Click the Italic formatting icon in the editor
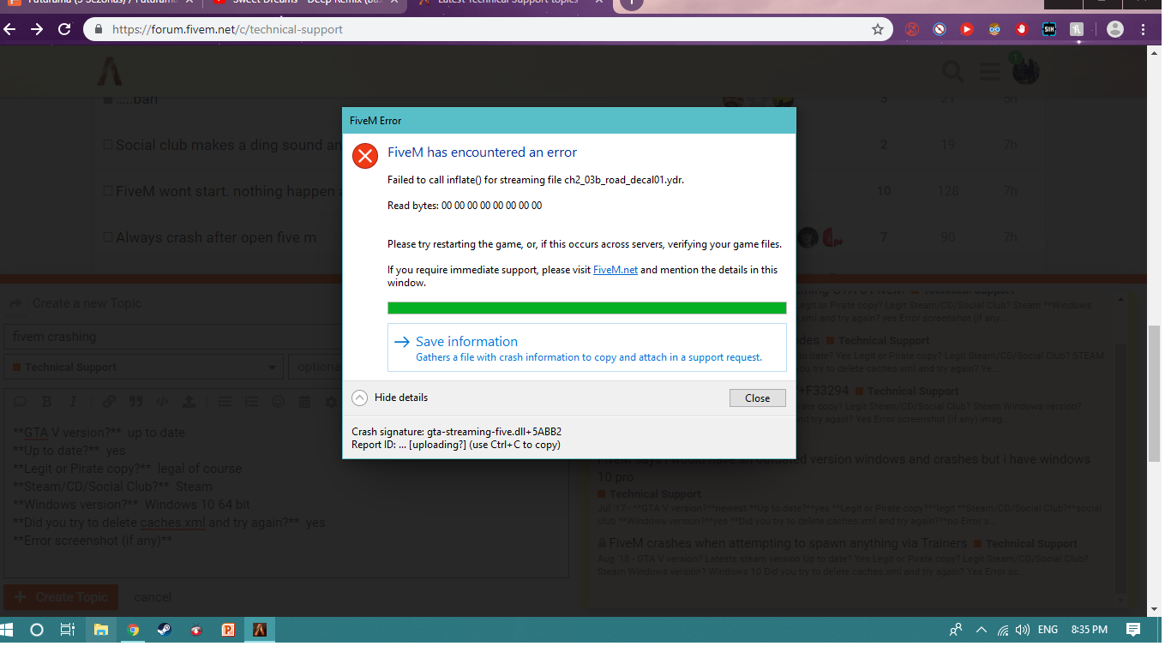 click(74, 401)
